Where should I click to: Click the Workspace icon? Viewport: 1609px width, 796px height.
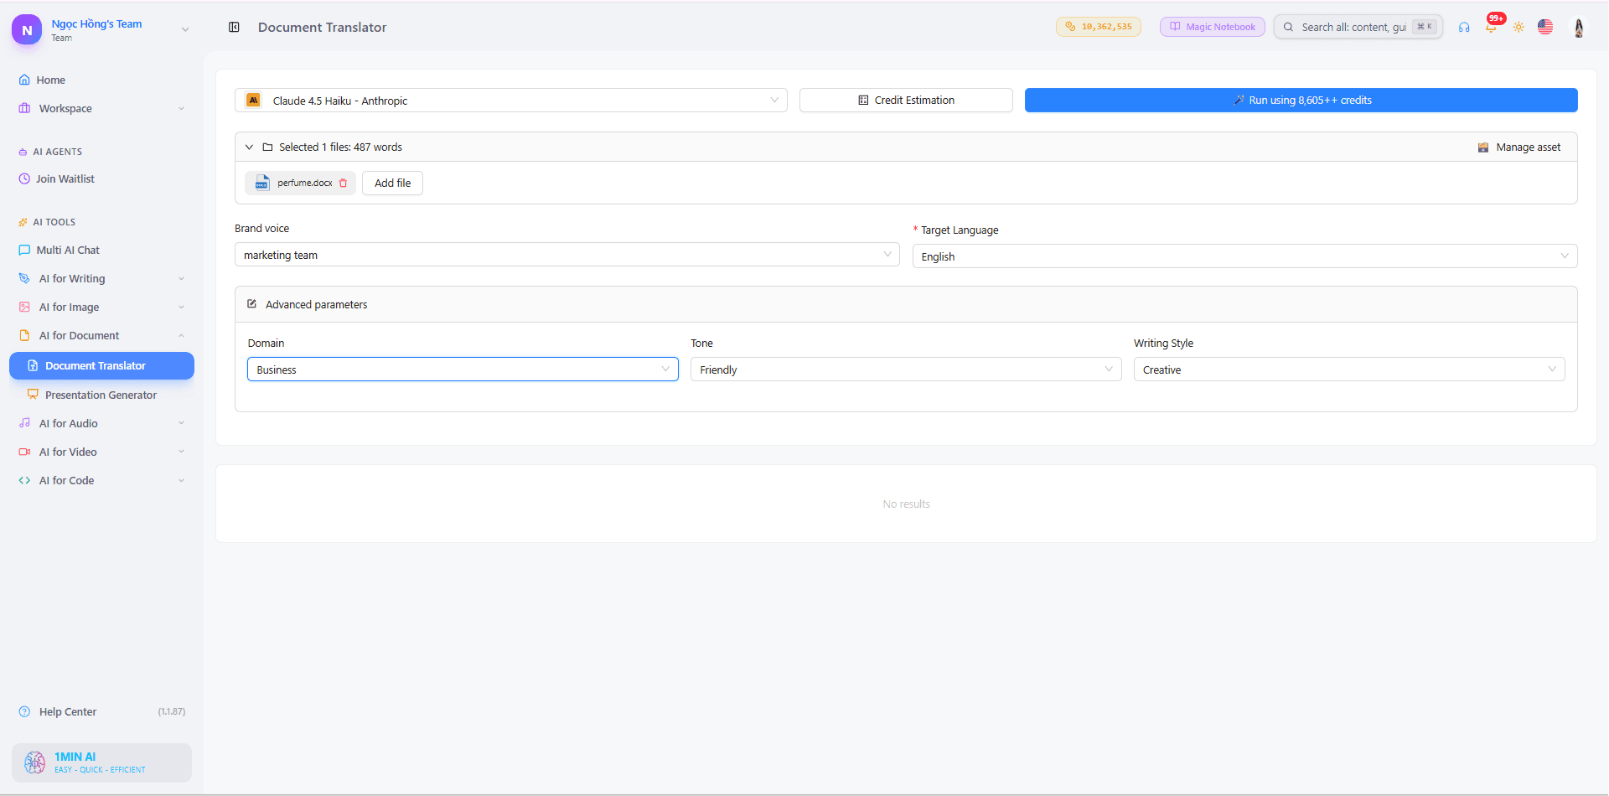point(24,108)
